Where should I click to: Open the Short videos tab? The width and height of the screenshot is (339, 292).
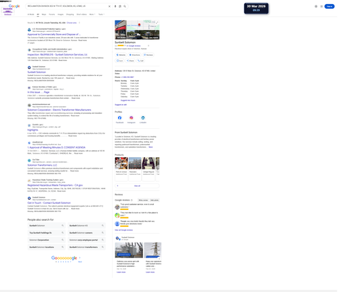coord(81,14)
